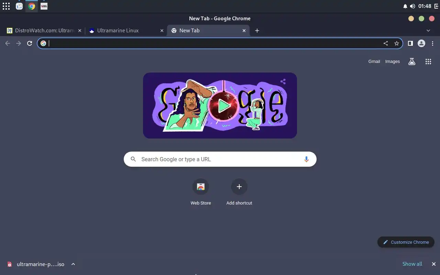Click the back navigation arrow
This screenshot has width=440, height=275.
point(8,43)
